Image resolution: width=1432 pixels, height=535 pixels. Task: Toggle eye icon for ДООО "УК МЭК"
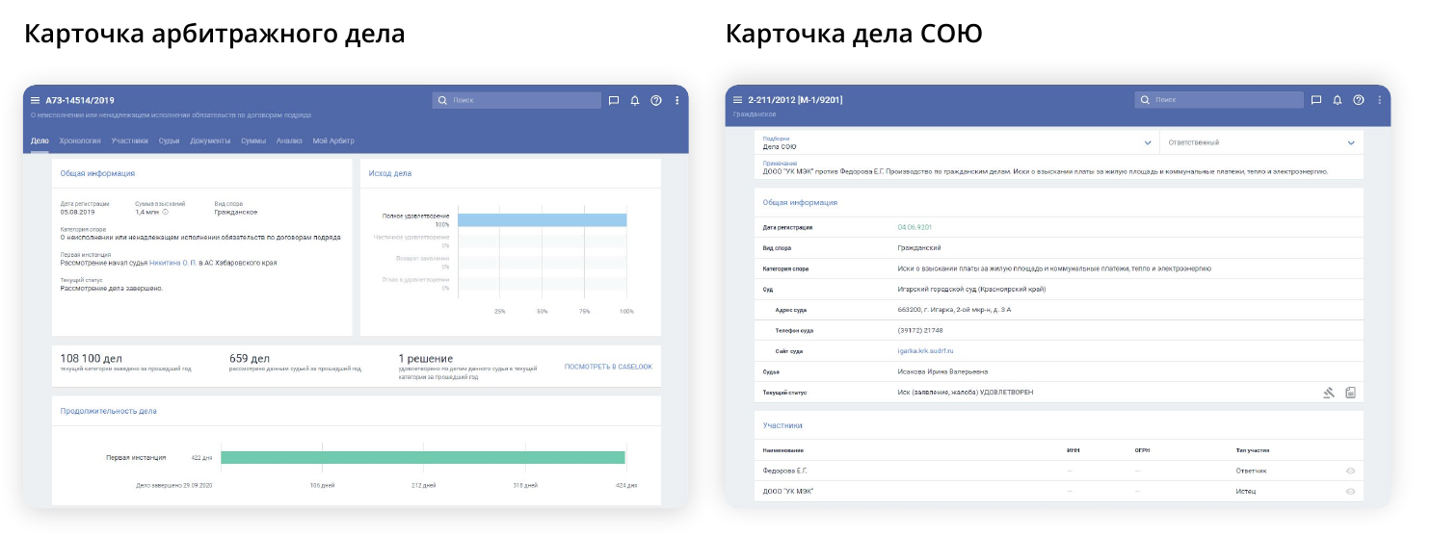tap(1350, 492)
